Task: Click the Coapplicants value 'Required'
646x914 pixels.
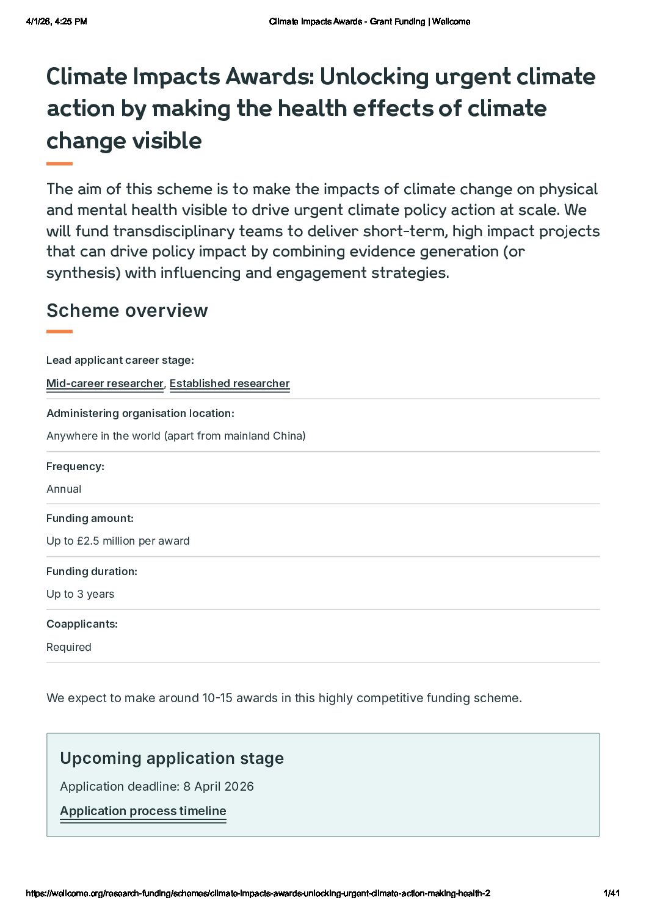Action: click(x=68, y=647)
